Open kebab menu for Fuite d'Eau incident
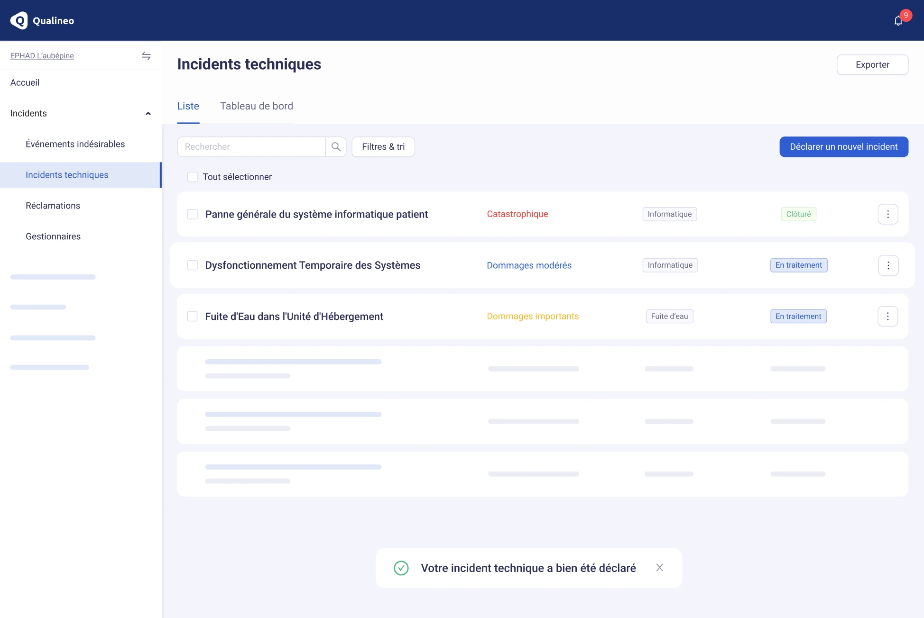Viewport: 924px width, 618px height. click(887, 317)
